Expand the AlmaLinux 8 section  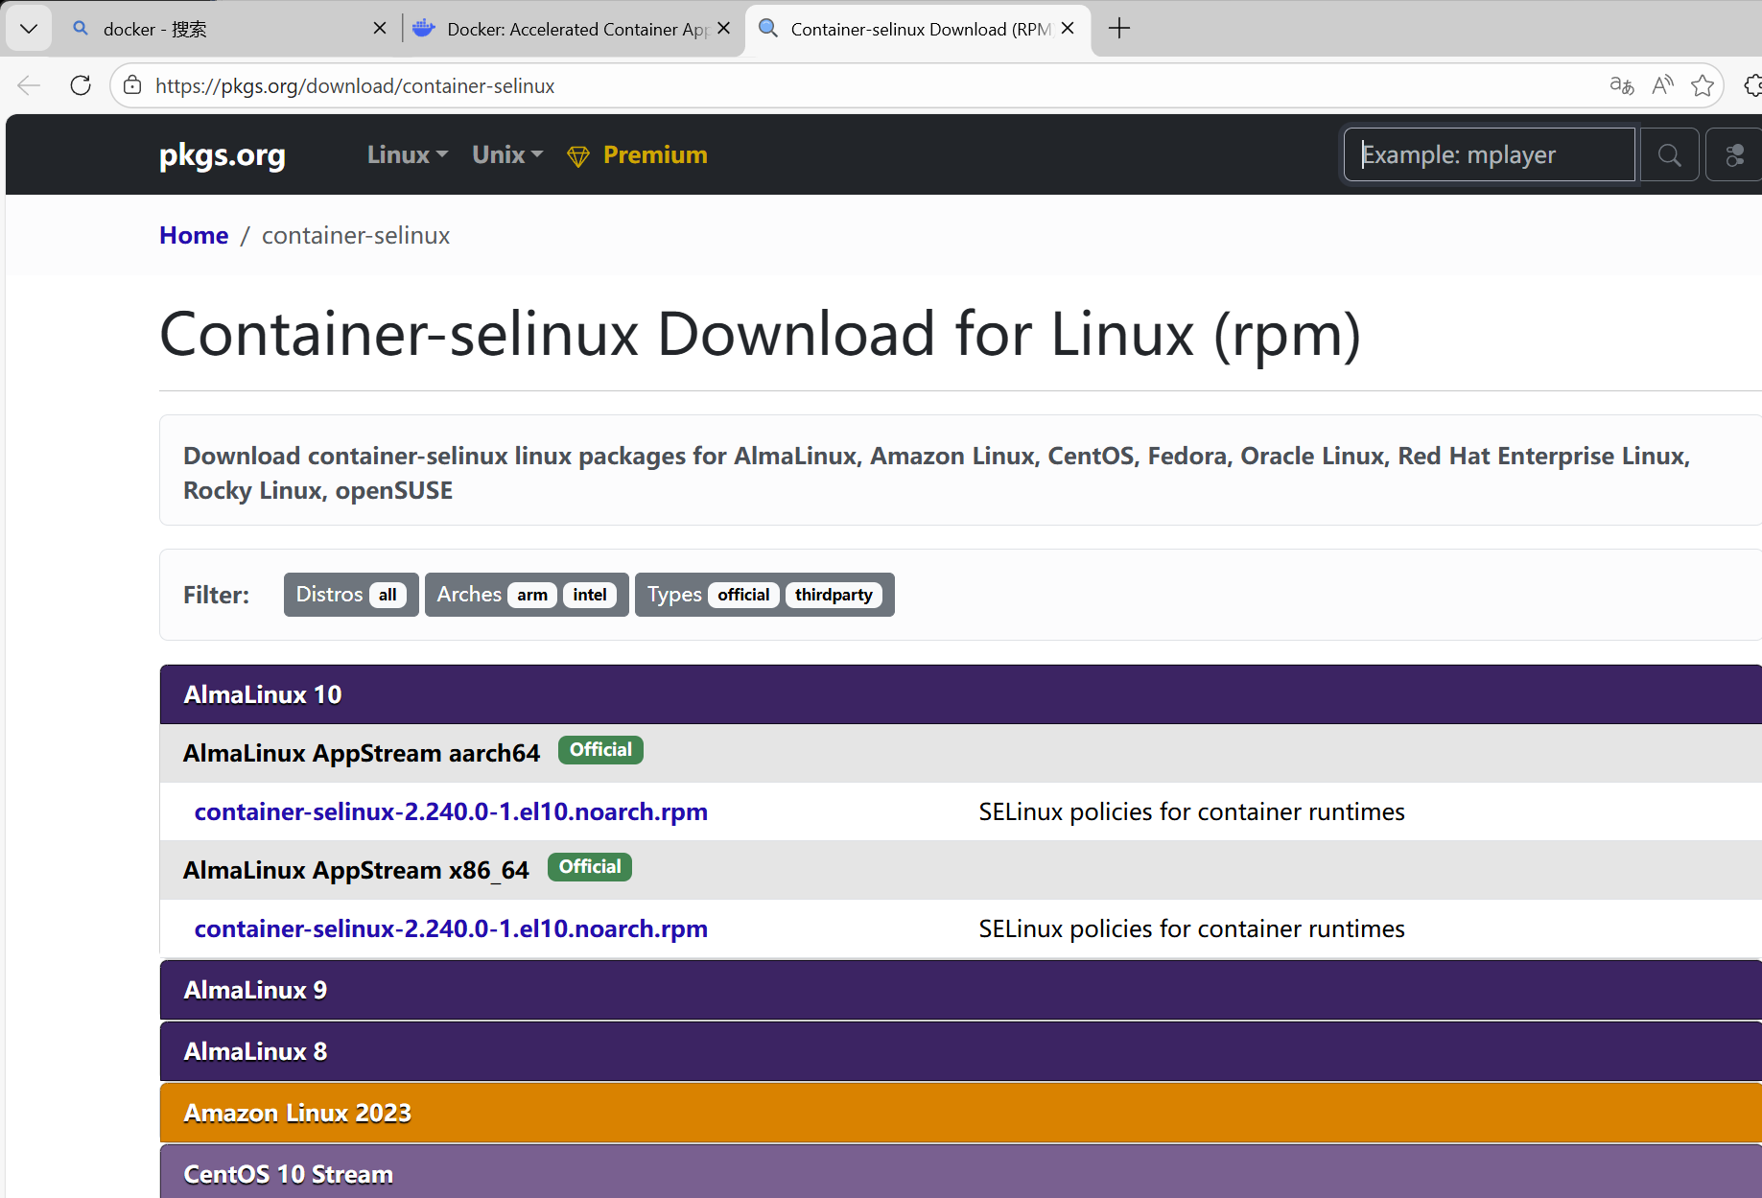click(x=960, y=1051)
